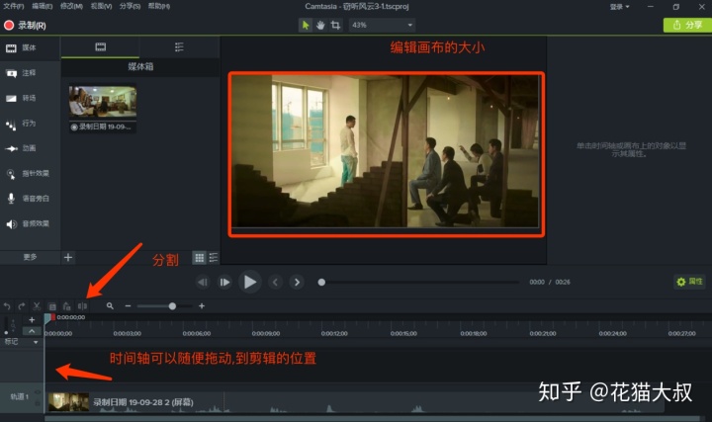Open the 指针效果 cursor effects panel

pos(30,173)
